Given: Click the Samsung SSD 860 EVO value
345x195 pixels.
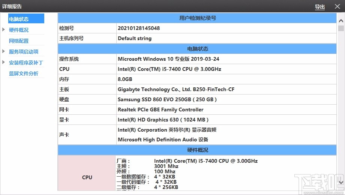Looking at the screenshot, I should pos(167,99).
